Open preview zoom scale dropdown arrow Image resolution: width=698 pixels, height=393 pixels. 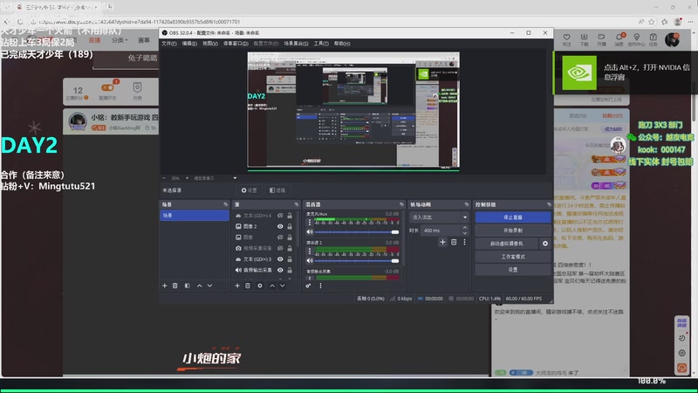coord(235,178)
